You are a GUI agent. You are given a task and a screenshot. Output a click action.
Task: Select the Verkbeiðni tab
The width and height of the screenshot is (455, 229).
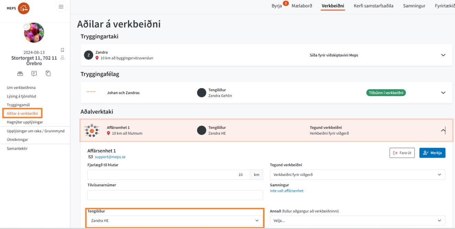[x=333, y=6]
